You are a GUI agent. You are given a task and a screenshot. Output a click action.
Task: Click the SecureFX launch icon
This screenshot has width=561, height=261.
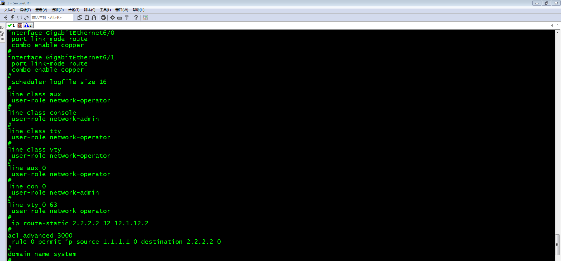(x=145, y=18)
